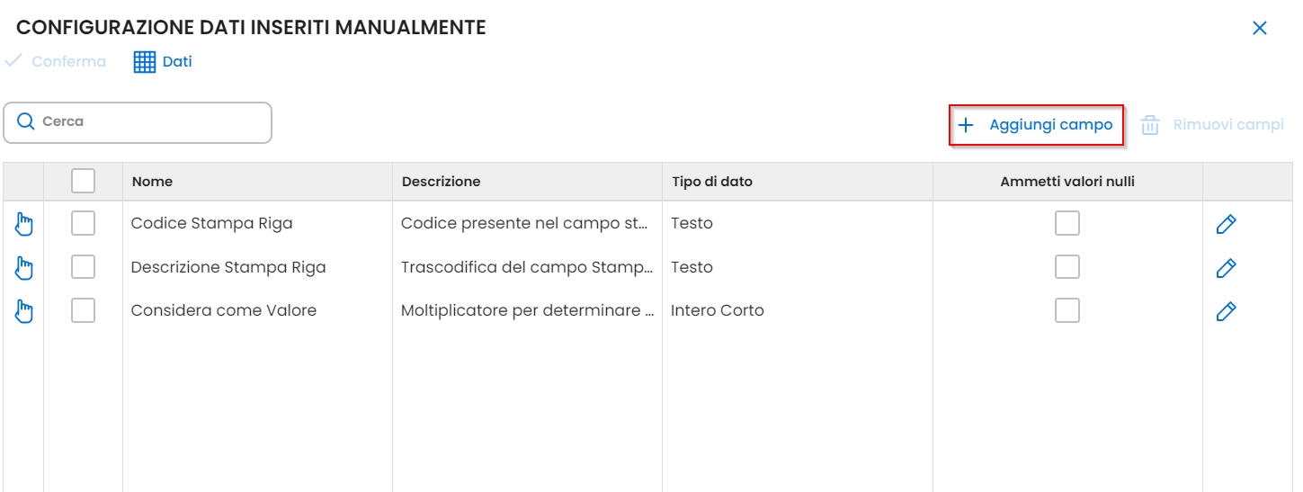Click the Conferma button
Viewport: 1303px width, 492px height.
[56, 62]
